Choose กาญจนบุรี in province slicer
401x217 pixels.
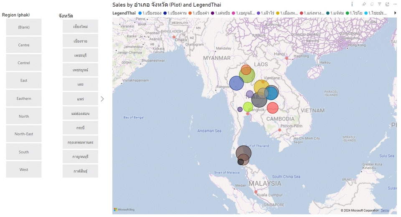[80, 156]
